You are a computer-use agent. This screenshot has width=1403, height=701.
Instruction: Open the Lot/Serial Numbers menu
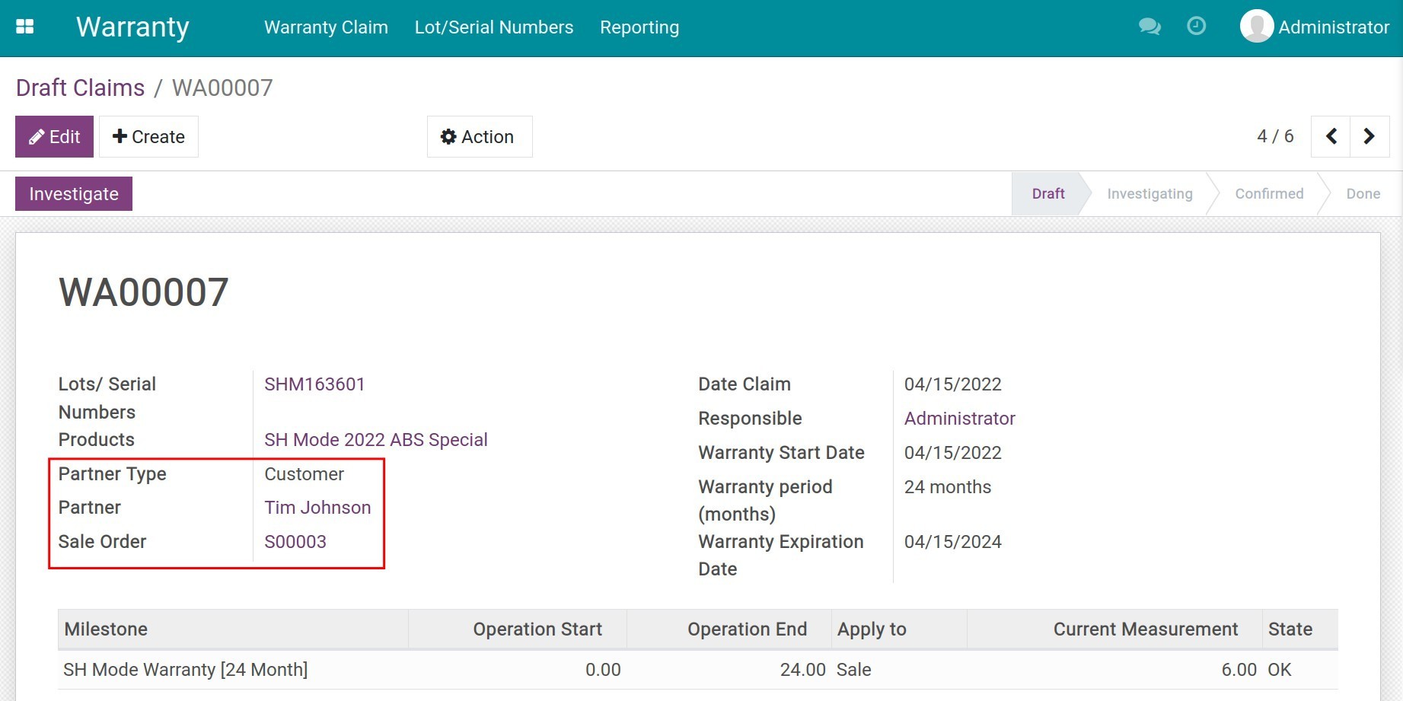pyautogui.click(x=494, y=27)
